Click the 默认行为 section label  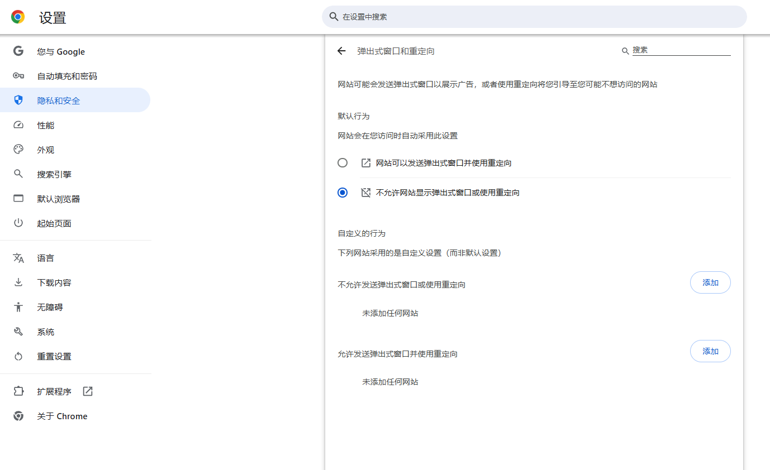point(354,116)
